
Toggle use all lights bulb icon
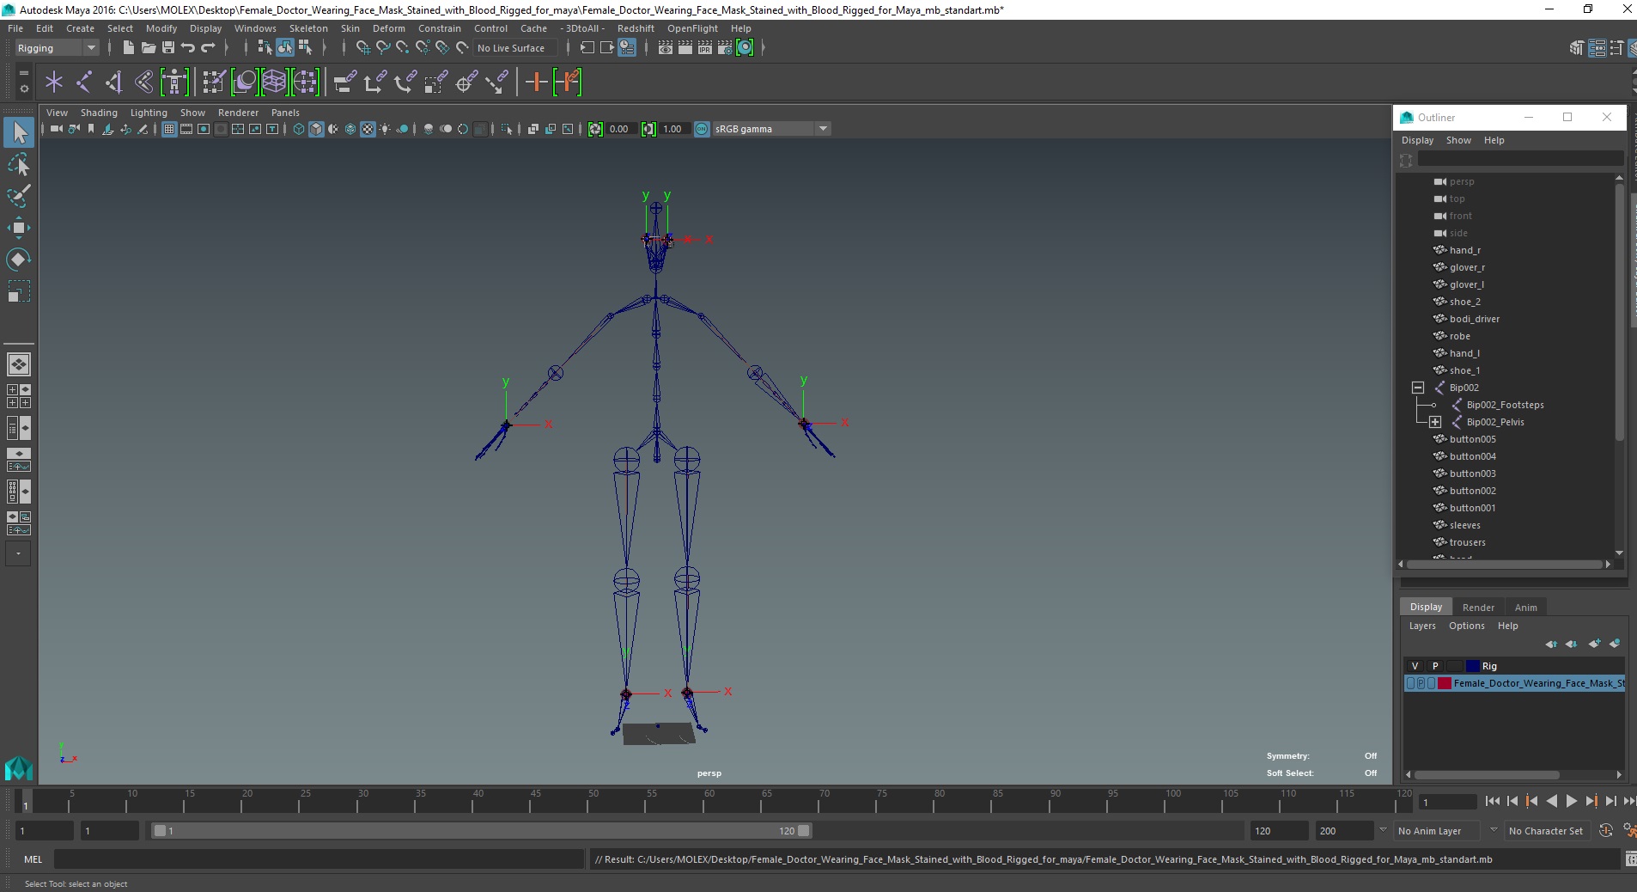[385, 129]
